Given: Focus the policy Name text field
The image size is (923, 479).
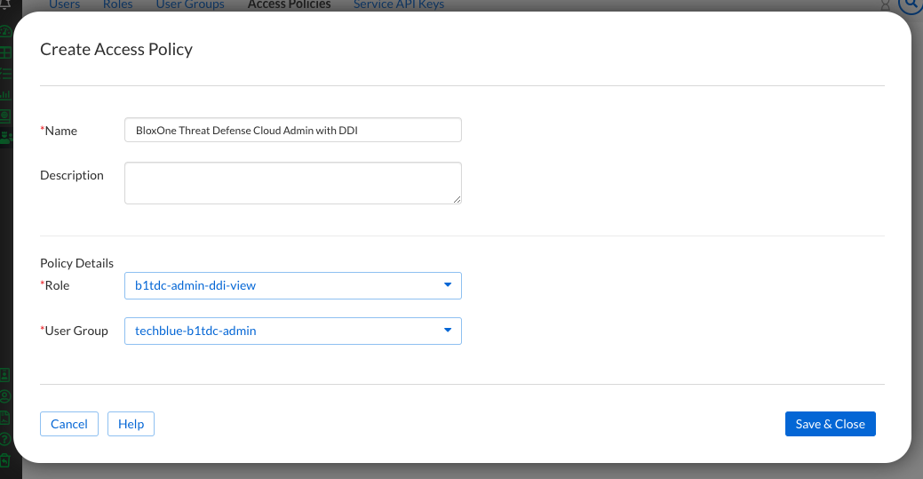Looking at the screenshot, I should point(292,130).
